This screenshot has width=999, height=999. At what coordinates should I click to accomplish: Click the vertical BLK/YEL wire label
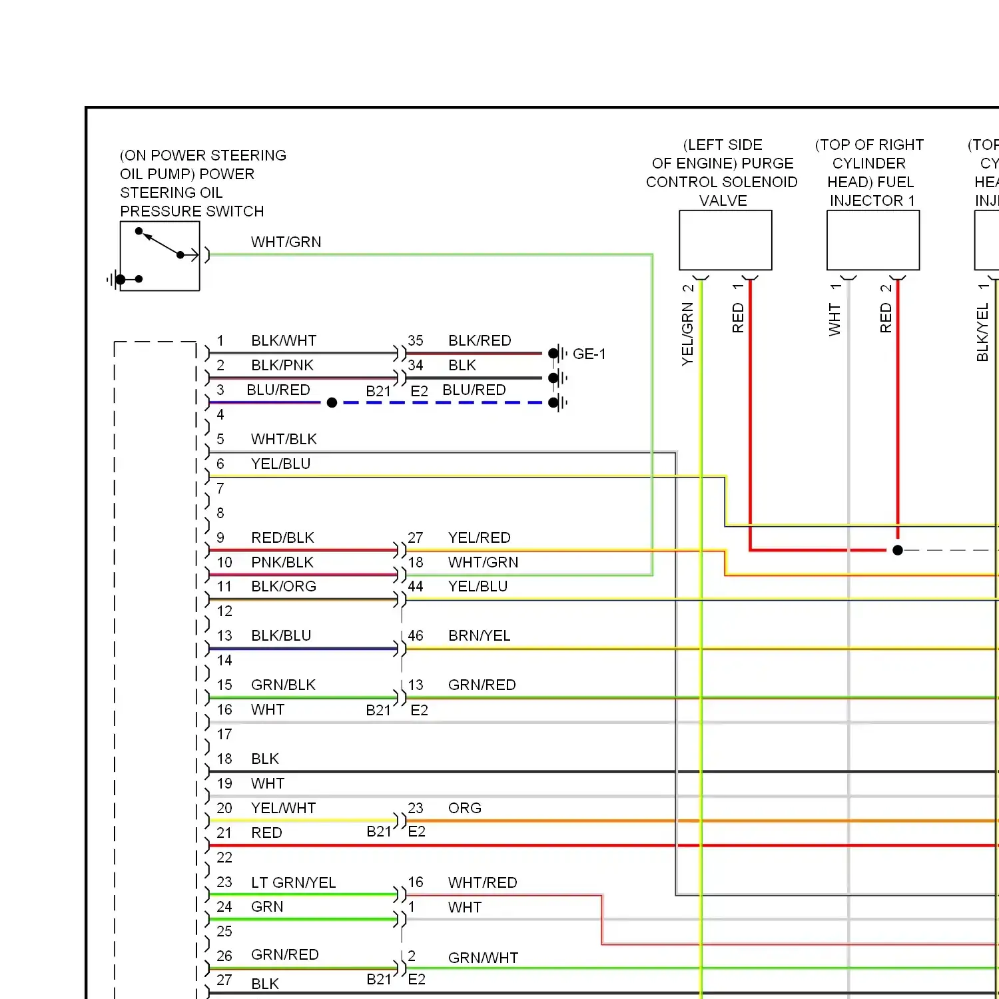pyautogui.click(x=982, y=333)
